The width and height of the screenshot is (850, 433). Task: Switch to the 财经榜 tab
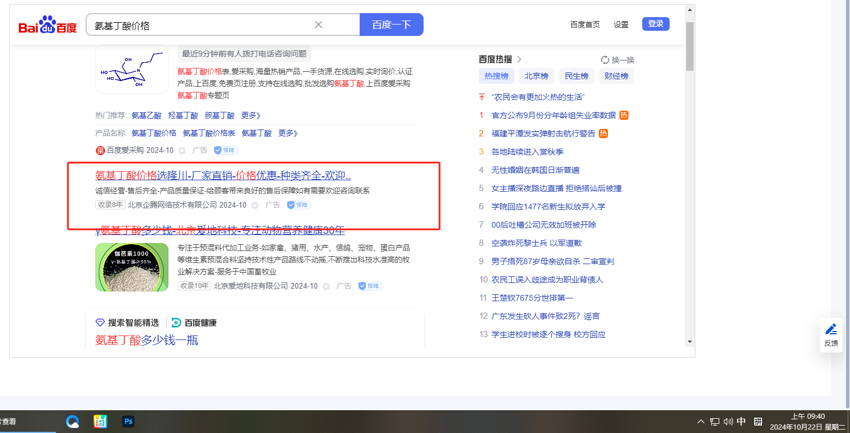[616, 76]
